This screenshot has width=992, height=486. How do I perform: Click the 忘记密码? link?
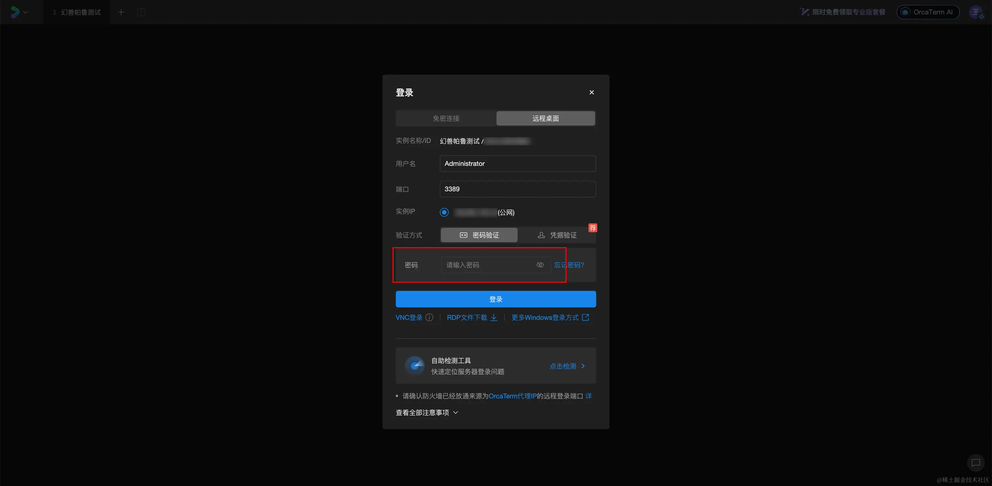click(x=569, y=265)
